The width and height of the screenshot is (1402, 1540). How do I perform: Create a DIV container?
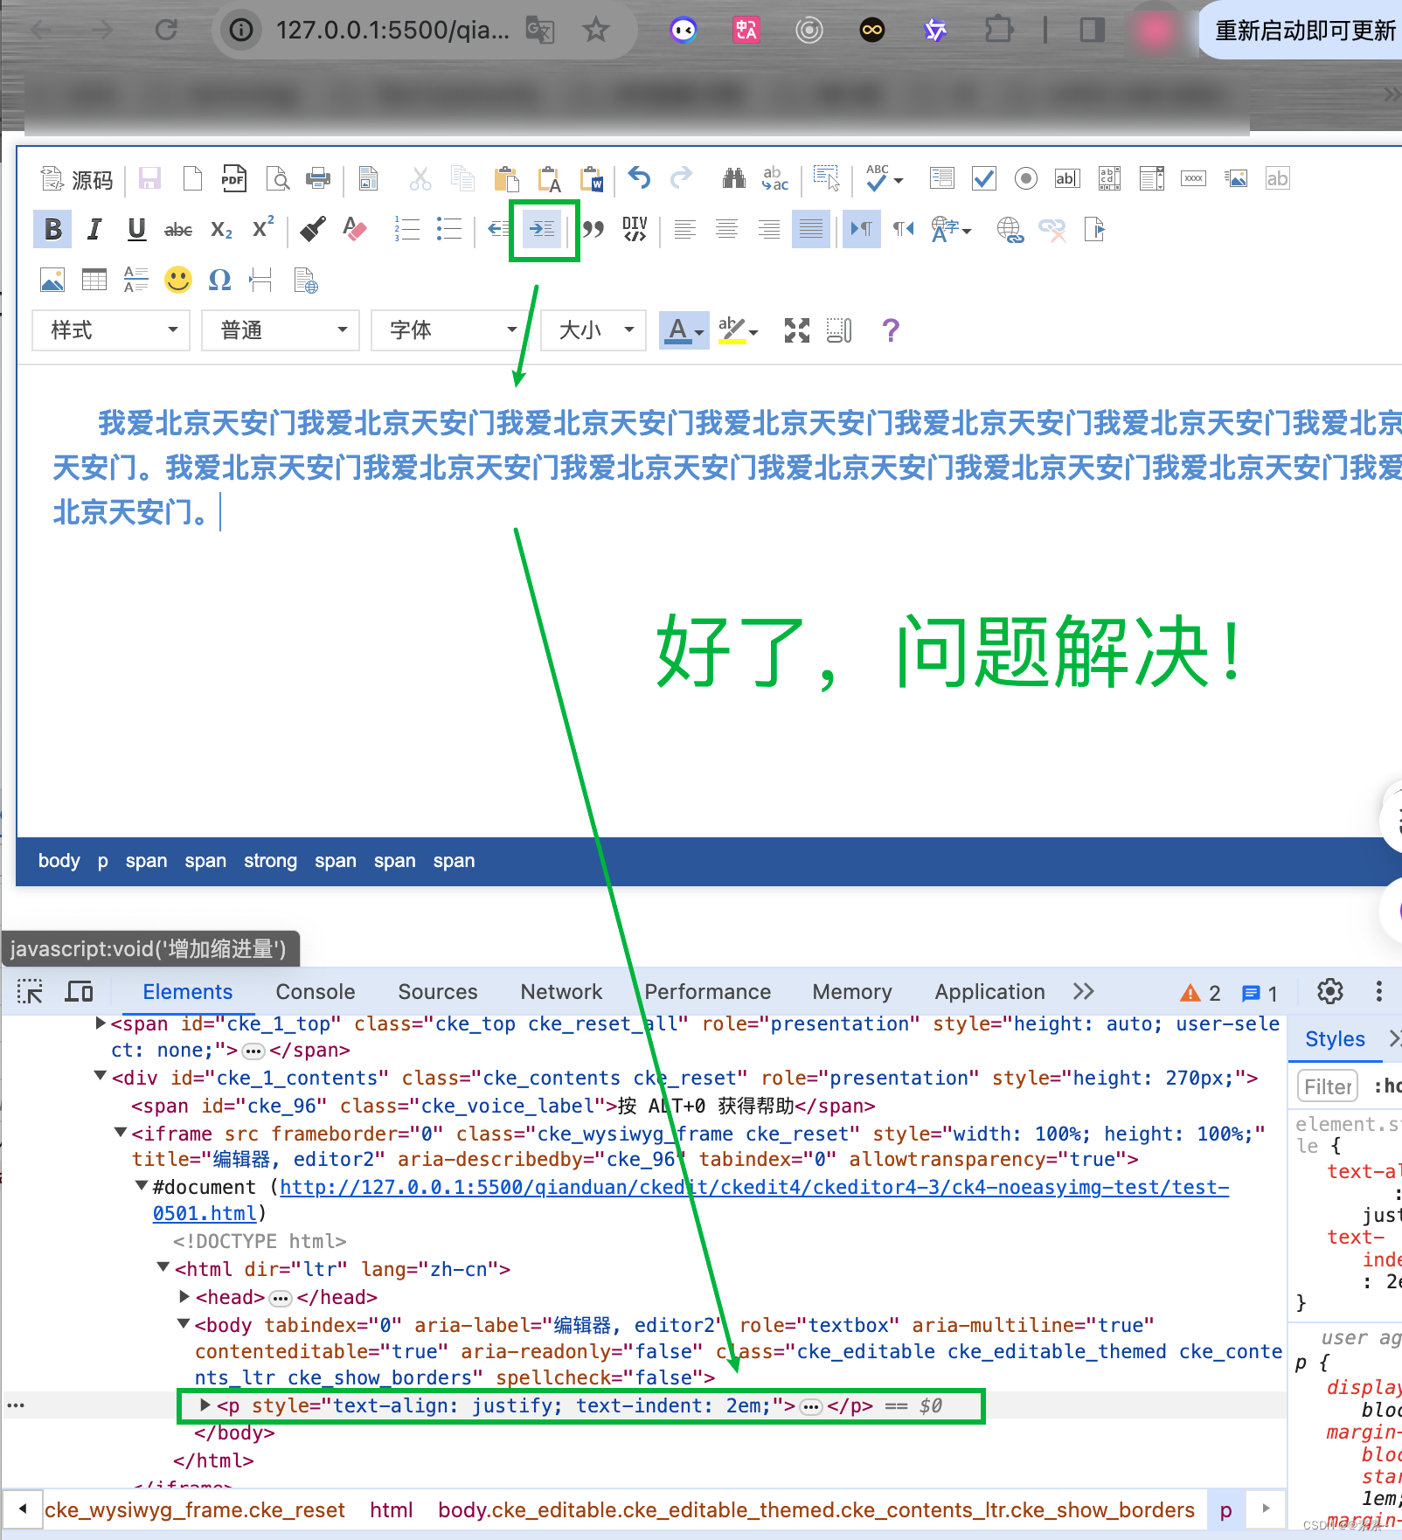point(635,229)
